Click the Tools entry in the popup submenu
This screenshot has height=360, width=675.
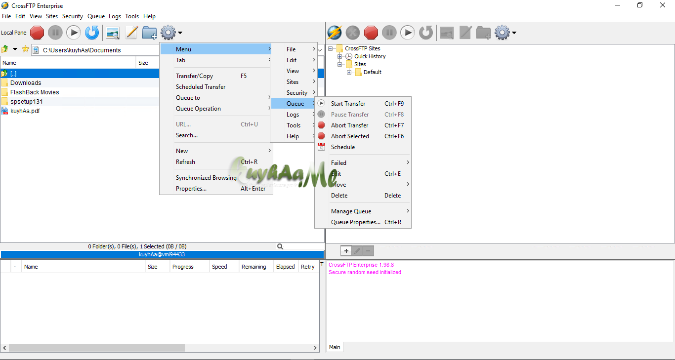click(x=294, y=125)
